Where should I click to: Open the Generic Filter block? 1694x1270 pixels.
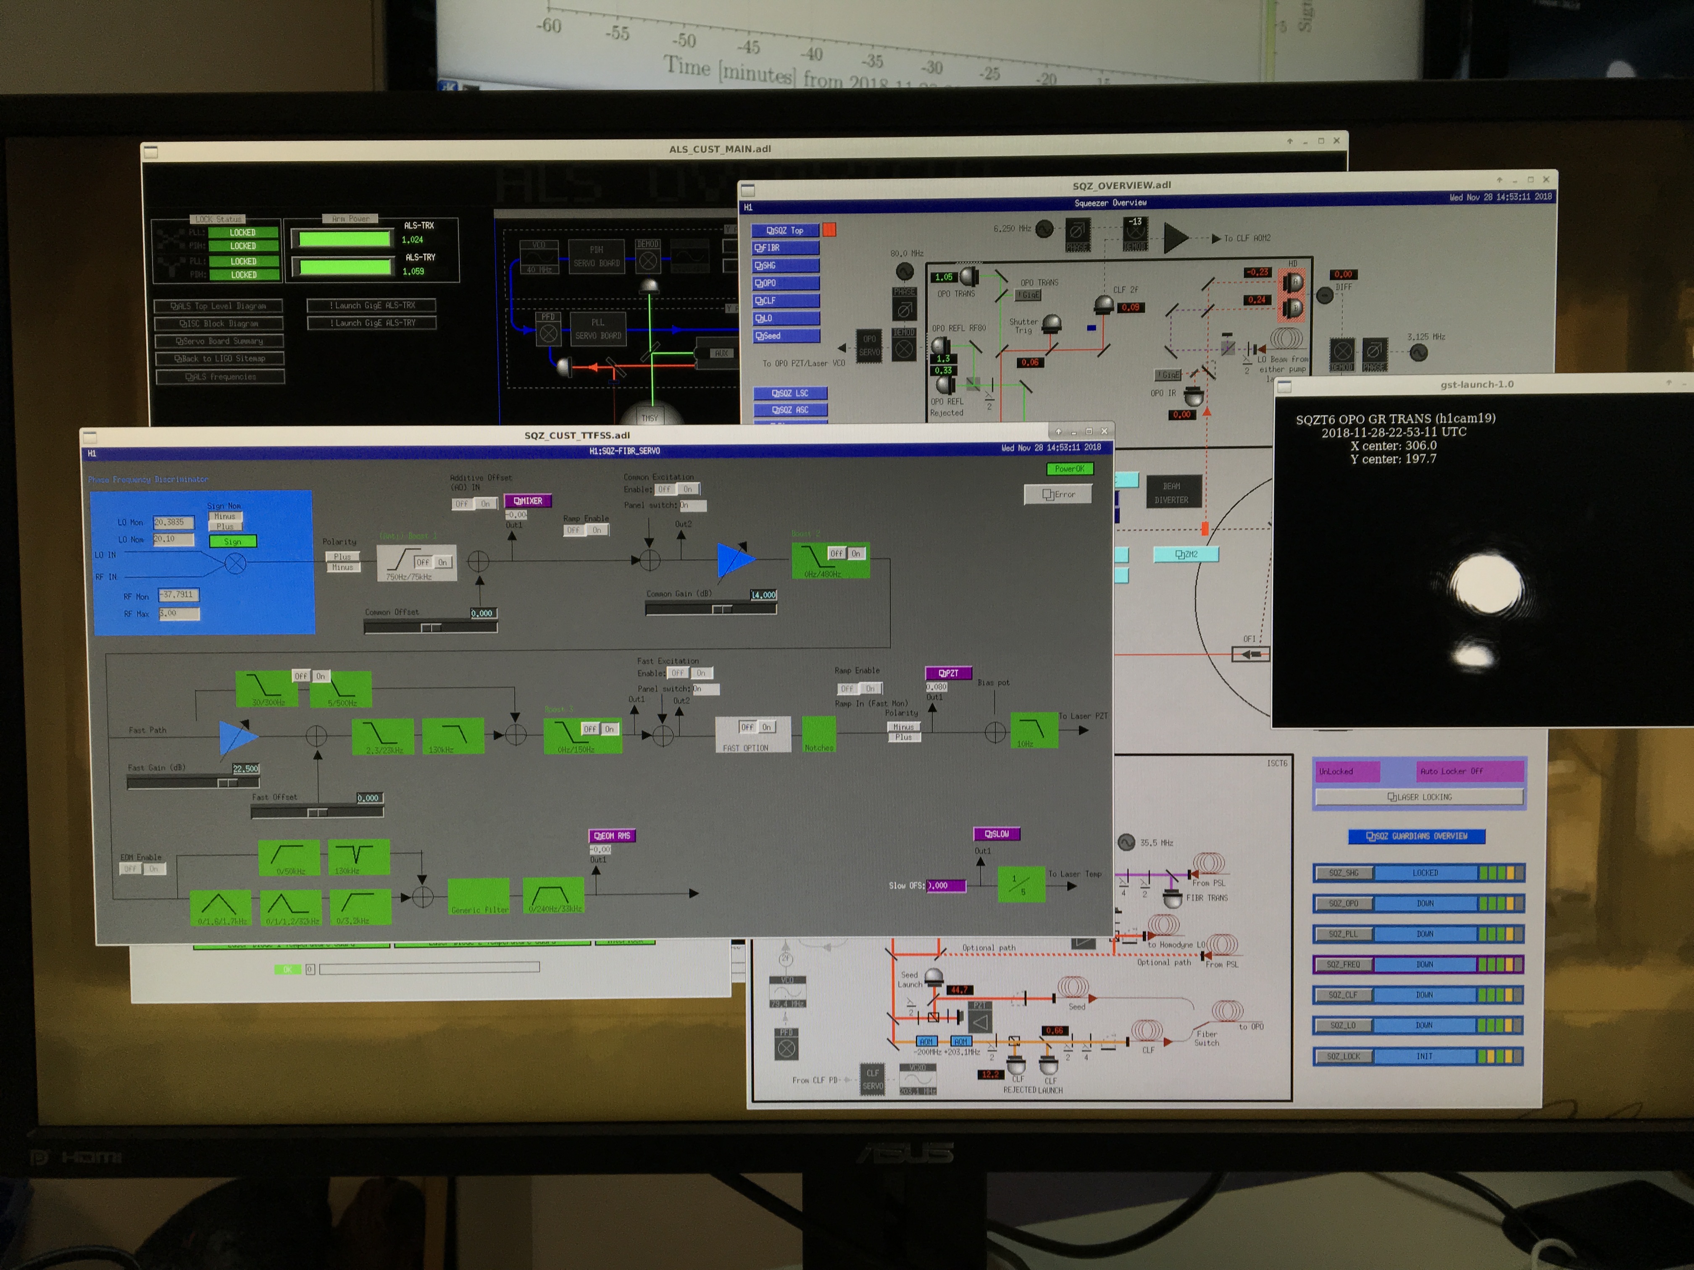[479, 896]
